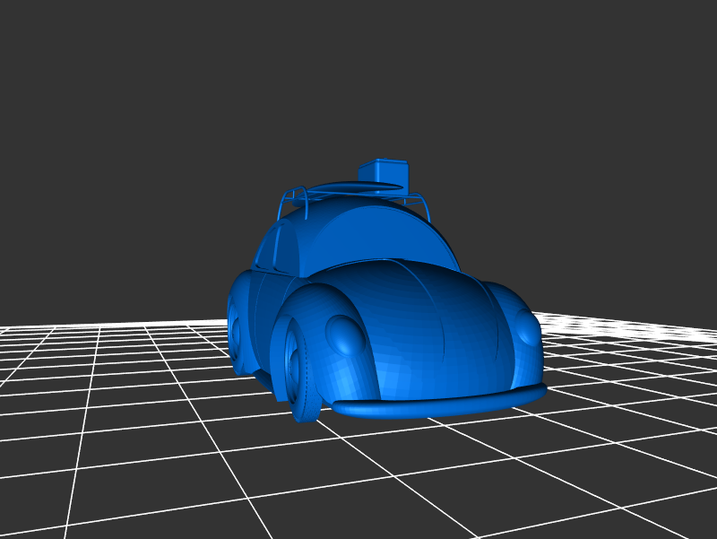Select the flat board on the roof rack
Image resolution: width=717 pixels, height=539 pixels.
pos(353,189)
